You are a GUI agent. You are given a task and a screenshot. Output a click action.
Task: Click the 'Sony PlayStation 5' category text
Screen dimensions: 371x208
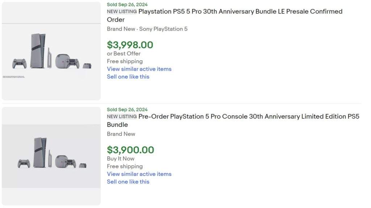point(163,29)
